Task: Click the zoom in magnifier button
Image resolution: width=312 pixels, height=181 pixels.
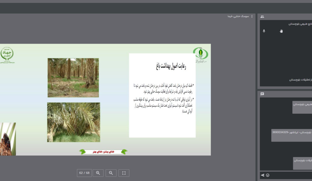Action: coord(98,173)
